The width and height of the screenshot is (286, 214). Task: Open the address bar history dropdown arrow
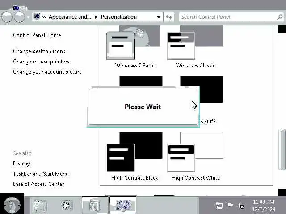pyautogui.click(x=159, y=17)
